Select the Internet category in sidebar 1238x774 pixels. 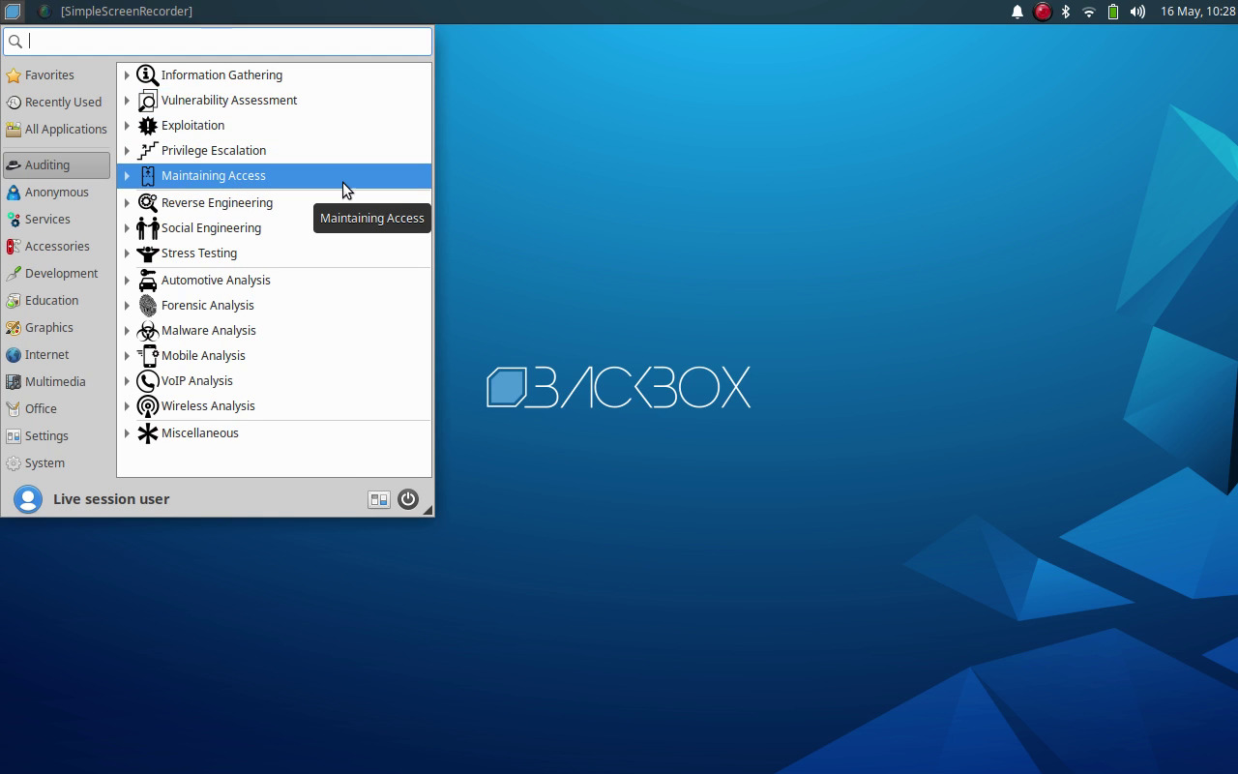coord(46,355)
